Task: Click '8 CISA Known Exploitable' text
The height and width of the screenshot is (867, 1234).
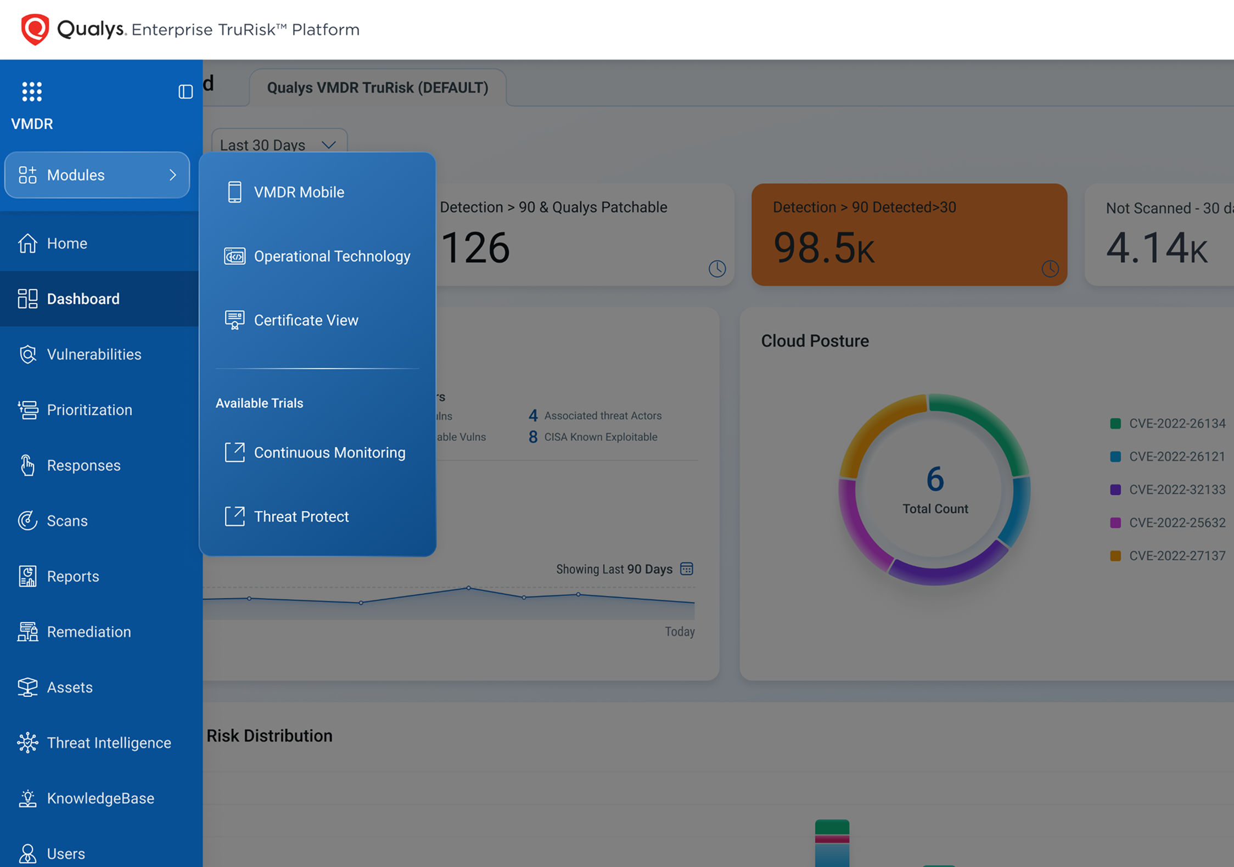Action: point(593,437)
